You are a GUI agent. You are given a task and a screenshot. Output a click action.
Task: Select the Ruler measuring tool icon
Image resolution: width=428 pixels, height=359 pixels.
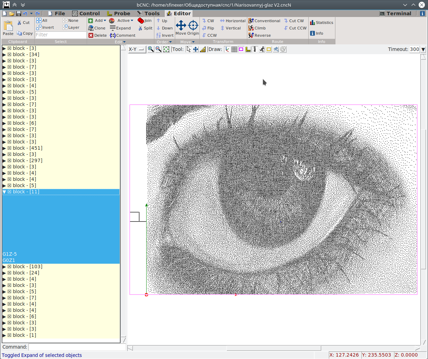coord(203,49)
